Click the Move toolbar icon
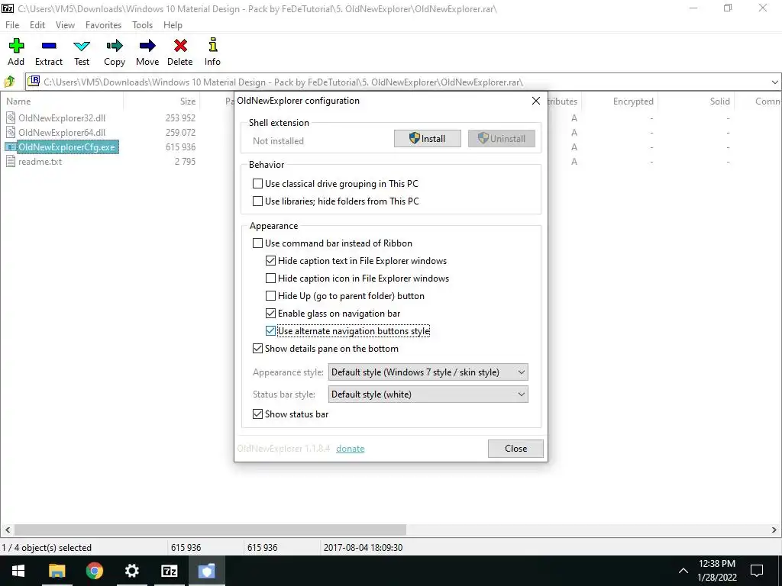This screenshot has width=782, height=586. coord(147,46)
